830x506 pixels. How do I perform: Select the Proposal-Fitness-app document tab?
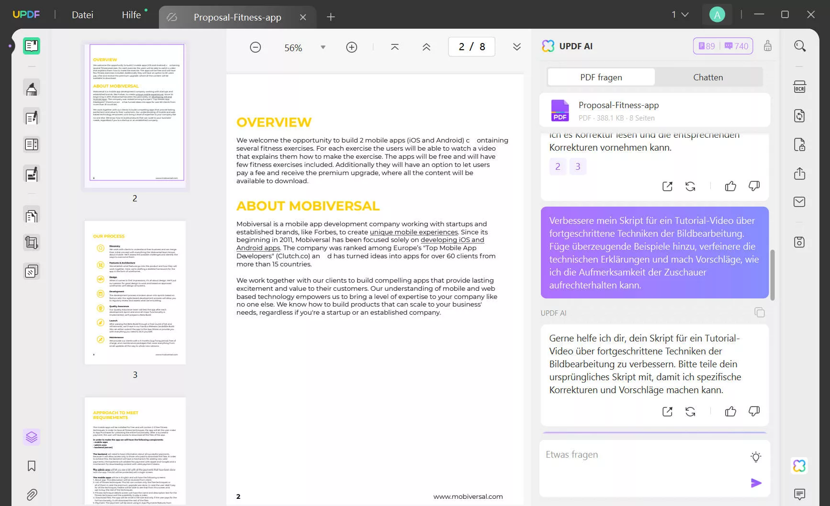pyautogui.click(x=237, y=17)
